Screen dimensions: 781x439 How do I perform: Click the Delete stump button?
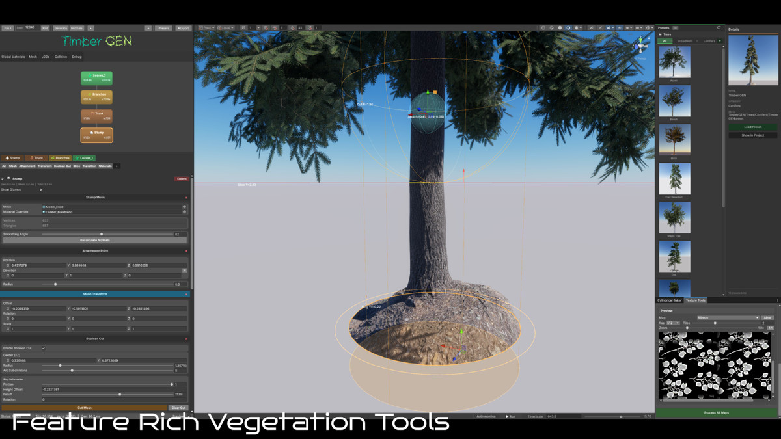(182, 178)
